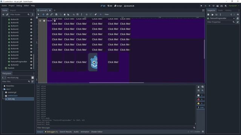Toggle visibility of Button52
Screen dimensions: 241x135
pos(31,65)
